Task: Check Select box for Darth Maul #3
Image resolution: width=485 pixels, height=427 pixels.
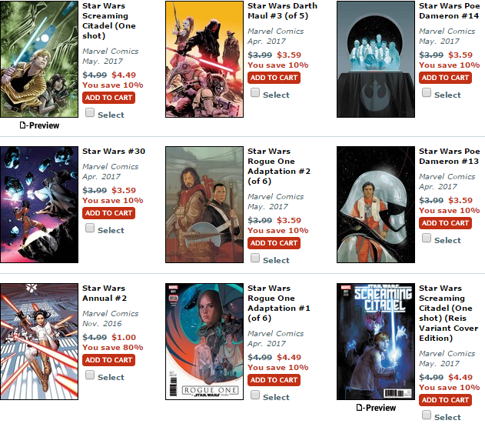Action: tap(255, 92)
